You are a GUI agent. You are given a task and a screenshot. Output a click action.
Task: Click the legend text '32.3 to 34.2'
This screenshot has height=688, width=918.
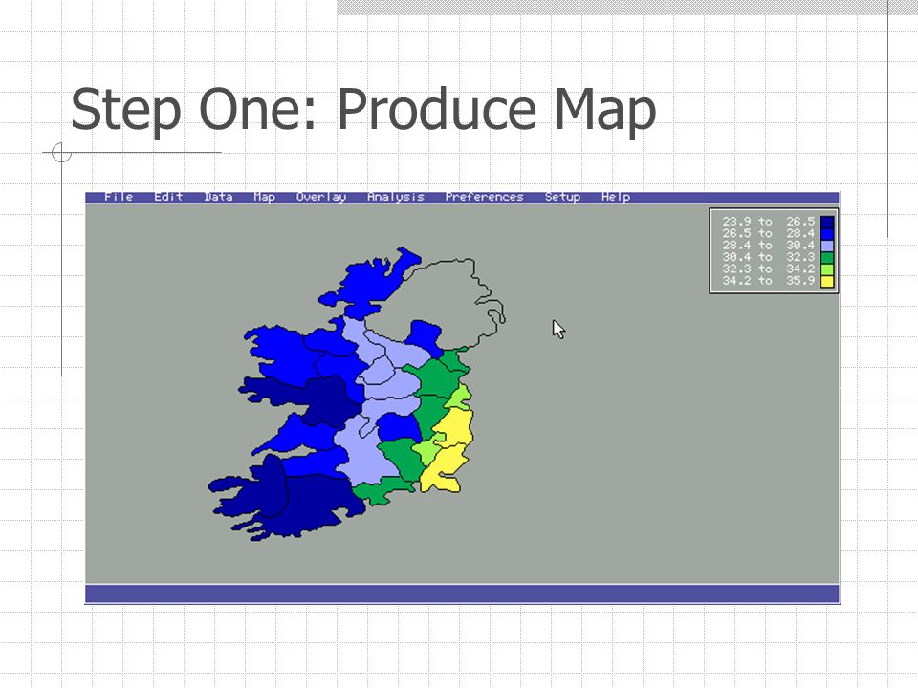click(x=769, y=269)
